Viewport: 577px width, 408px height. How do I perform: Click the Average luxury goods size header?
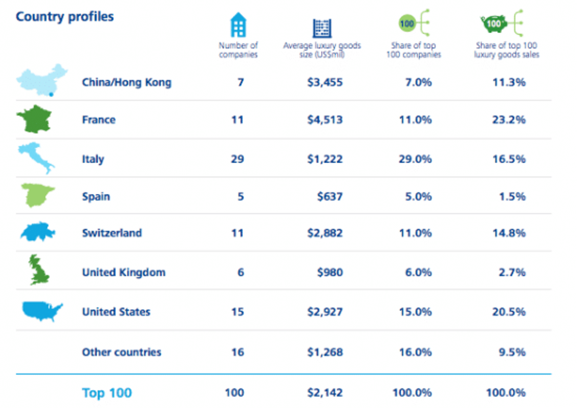click(x=322, y=50)
